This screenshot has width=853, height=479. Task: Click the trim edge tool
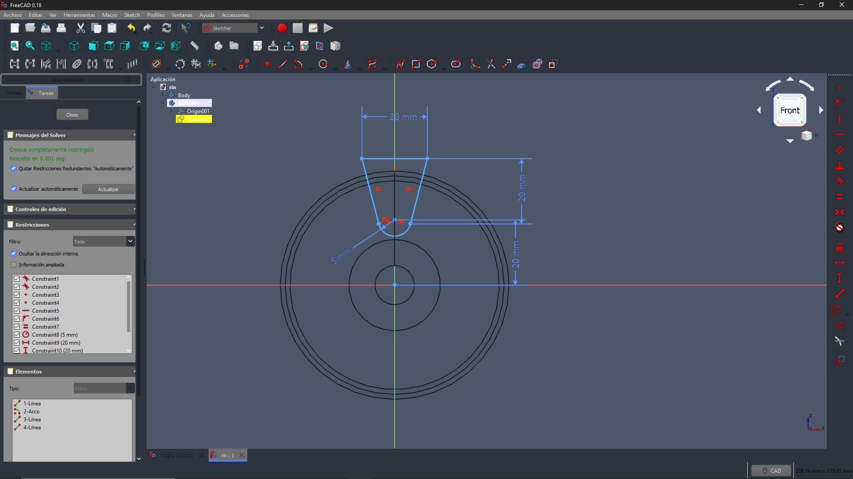491,64
